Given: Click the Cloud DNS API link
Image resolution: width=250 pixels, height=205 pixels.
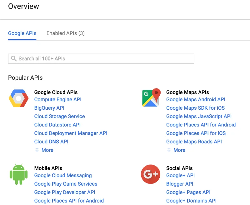Looking at the screenshot, I should point(51,141).
